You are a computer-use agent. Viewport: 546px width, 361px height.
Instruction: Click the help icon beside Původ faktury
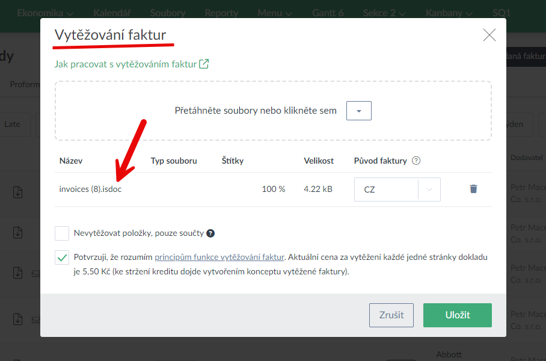pyautogui.click(x=416, y=161)
